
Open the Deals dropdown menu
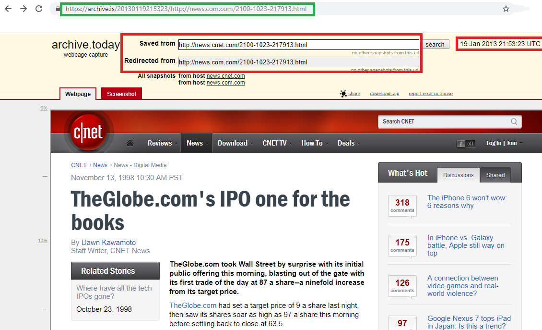tap(349, 143)
